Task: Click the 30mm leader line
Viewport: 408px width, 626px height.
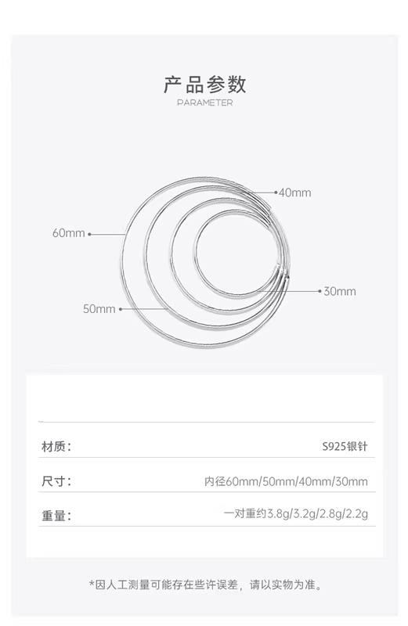Action: (287, 291)
